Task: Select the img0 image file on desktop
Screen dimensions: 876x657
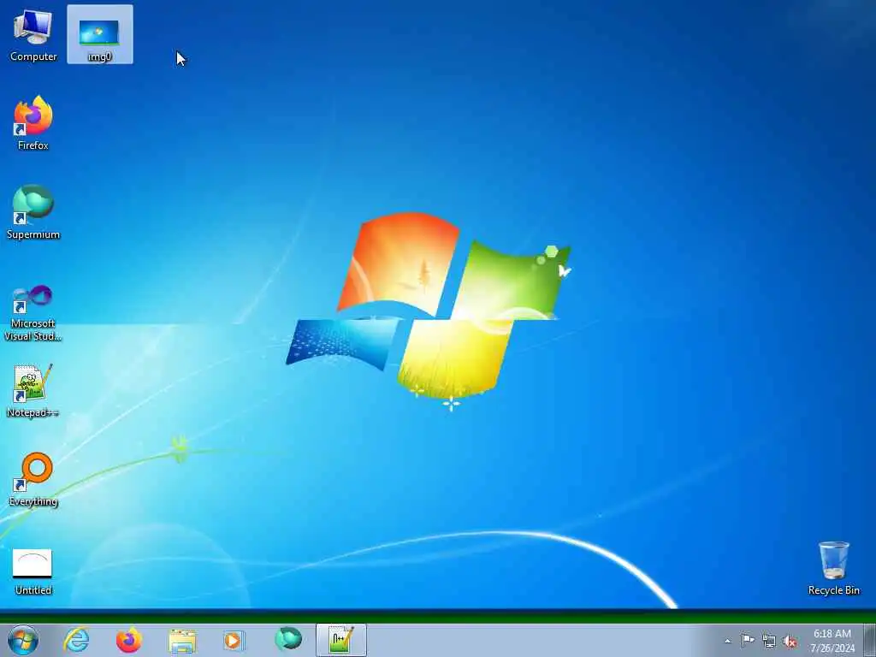Action: [99, 34]
